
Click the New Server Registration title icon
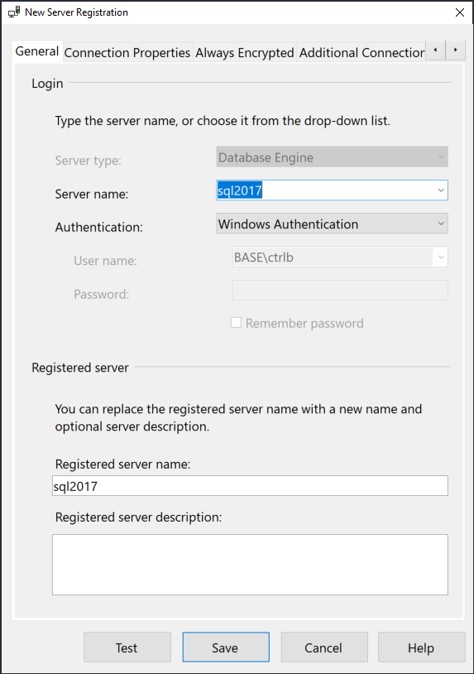[14, 12]
